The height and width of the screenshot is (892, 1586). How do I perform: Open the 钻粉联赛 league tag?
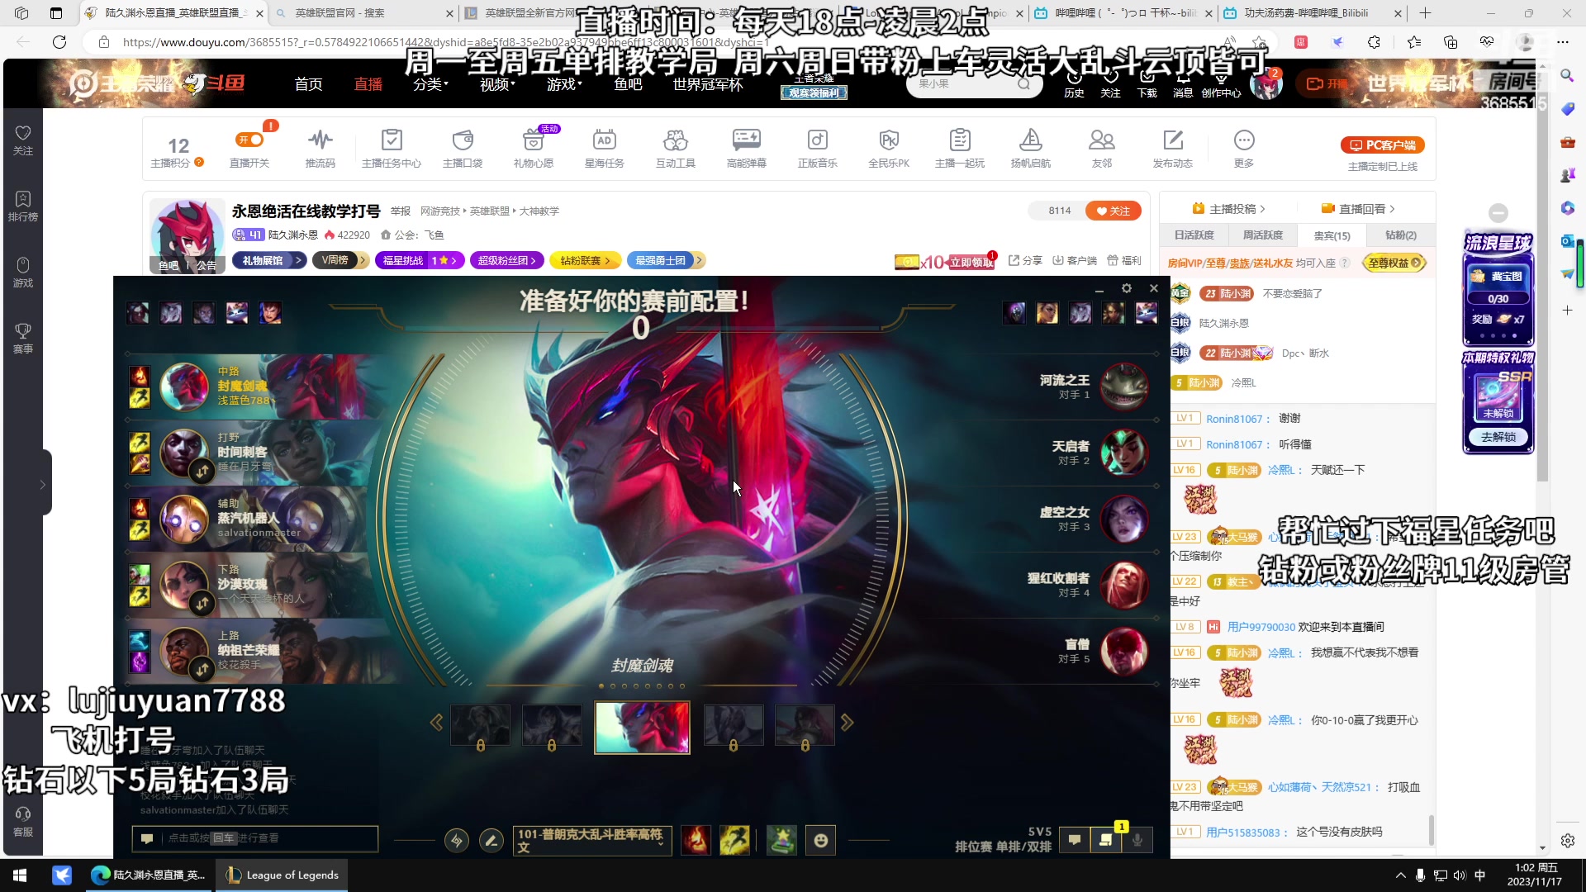[x=584, y=260]
